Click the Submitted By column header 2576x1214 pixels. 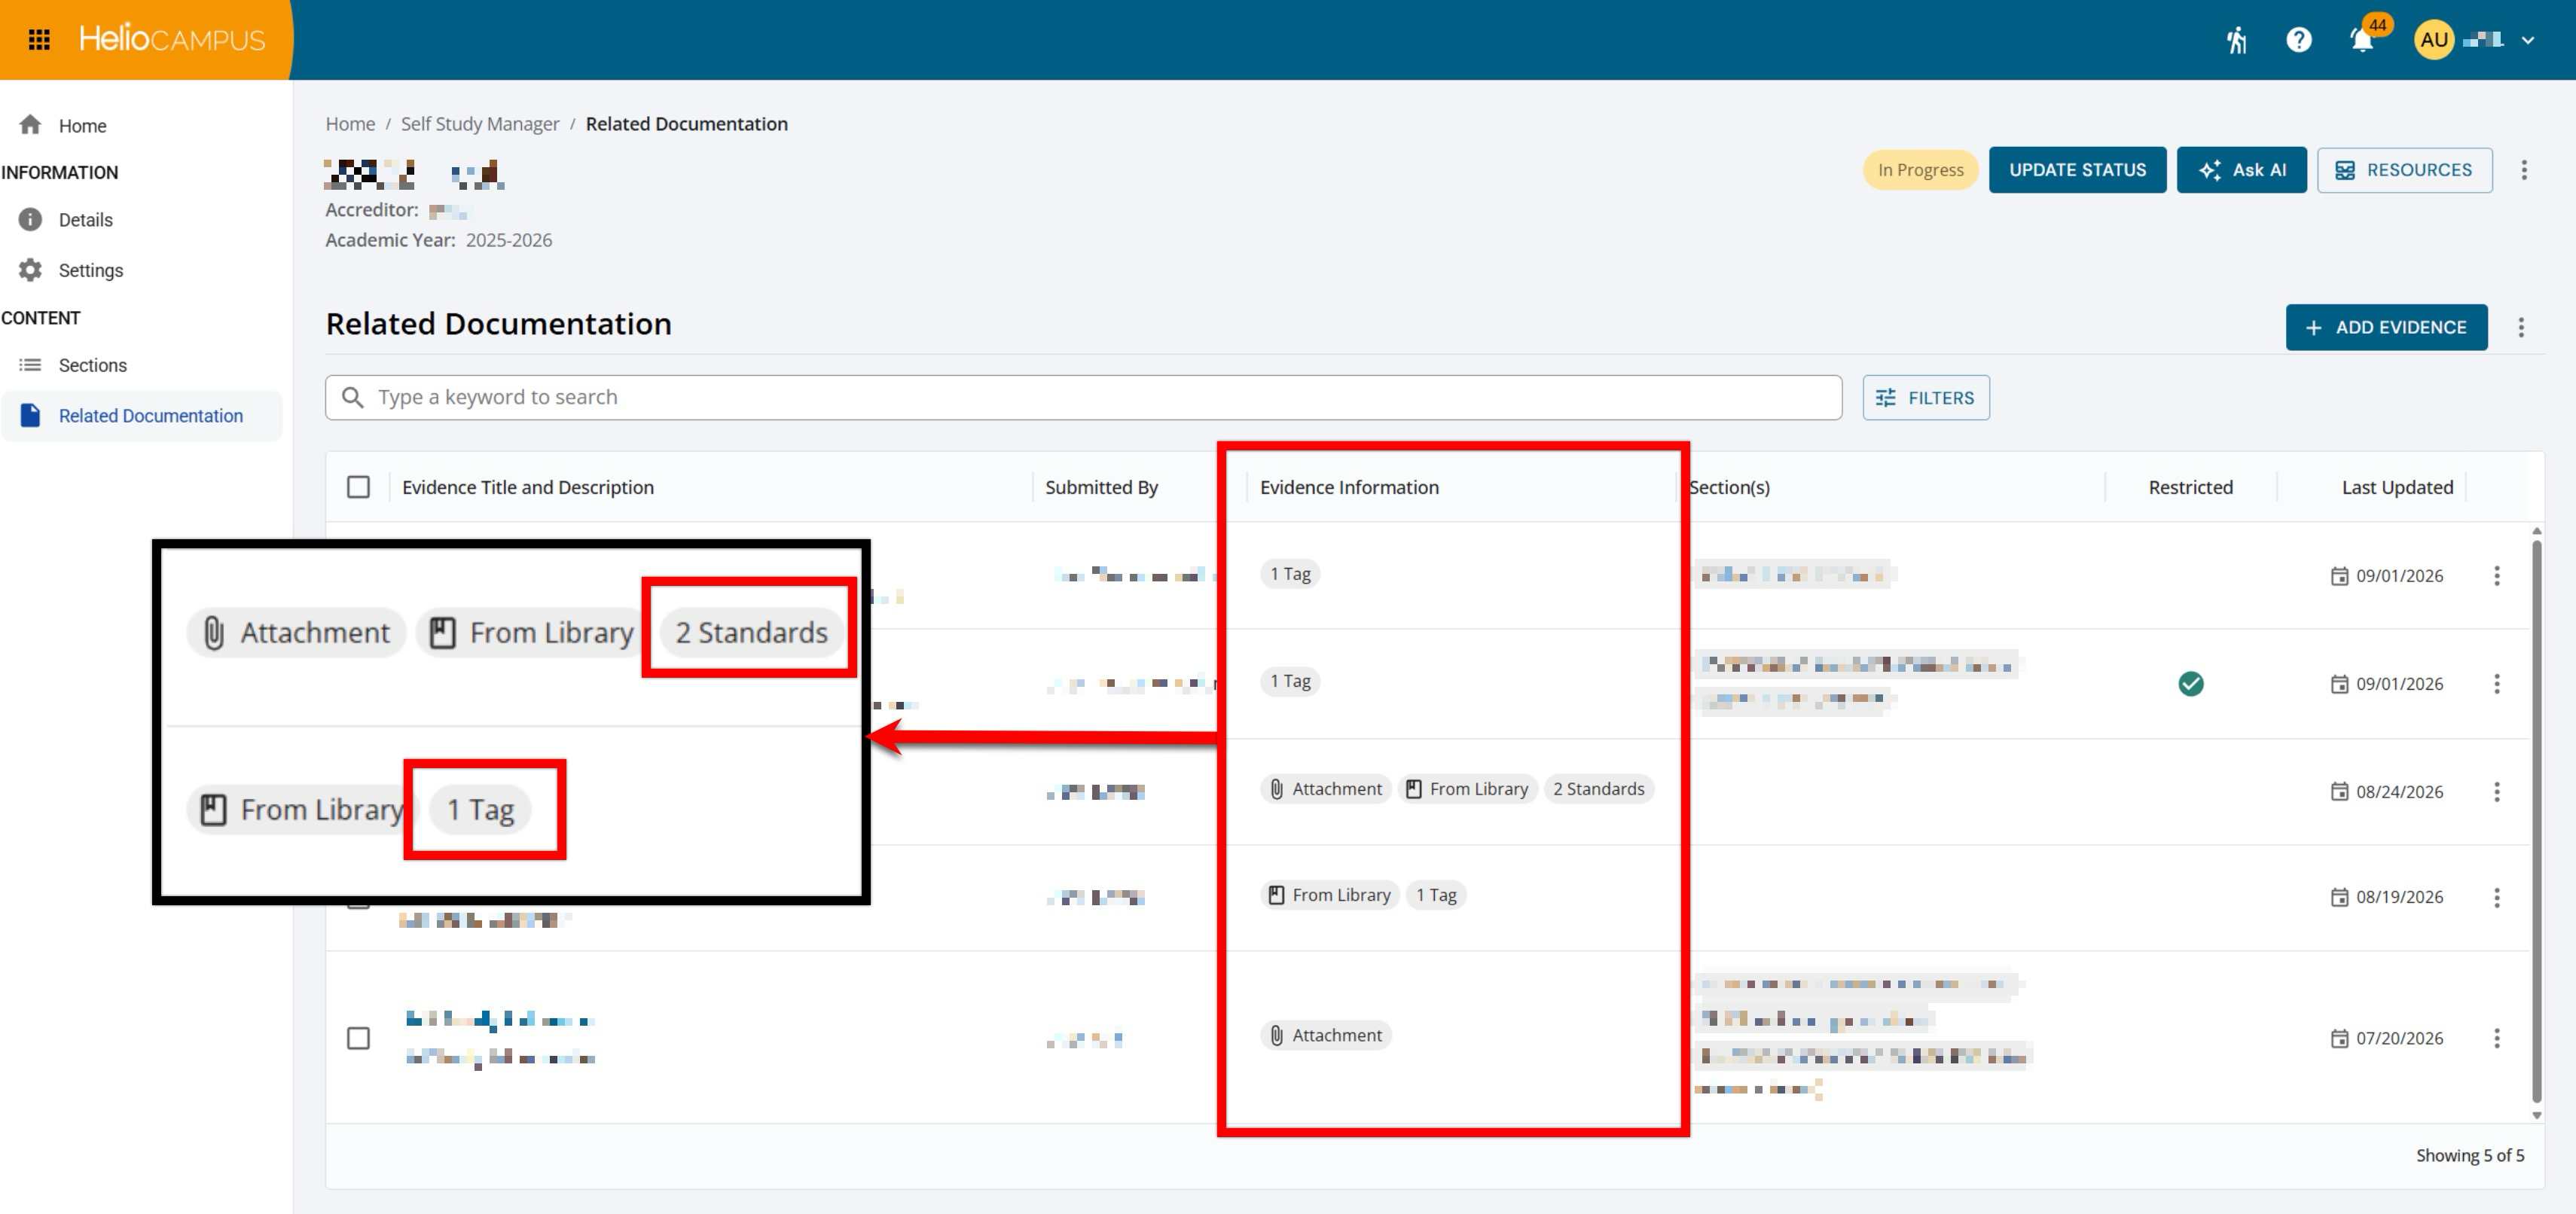(x=1101, y=487)
